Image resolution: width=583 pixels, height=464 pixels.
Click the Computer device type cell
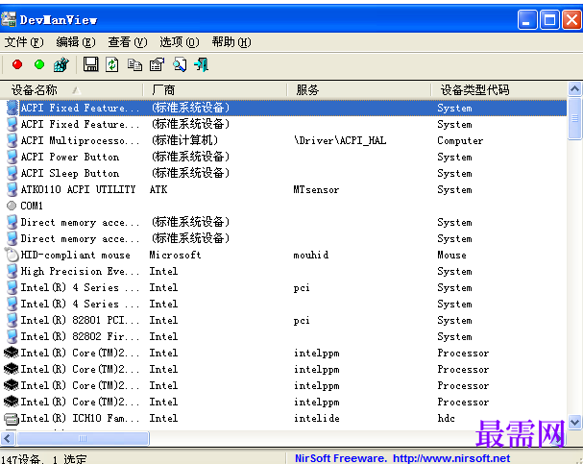click(460, 140)
